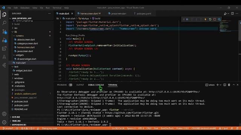Expand the ios folder
The width and height of the screenshot is (241, 135).
[16, 28]
